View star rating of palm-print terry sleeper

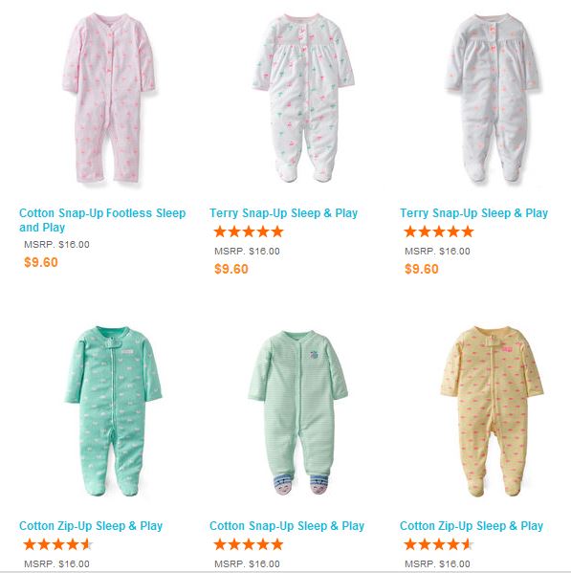click(249, 231)
